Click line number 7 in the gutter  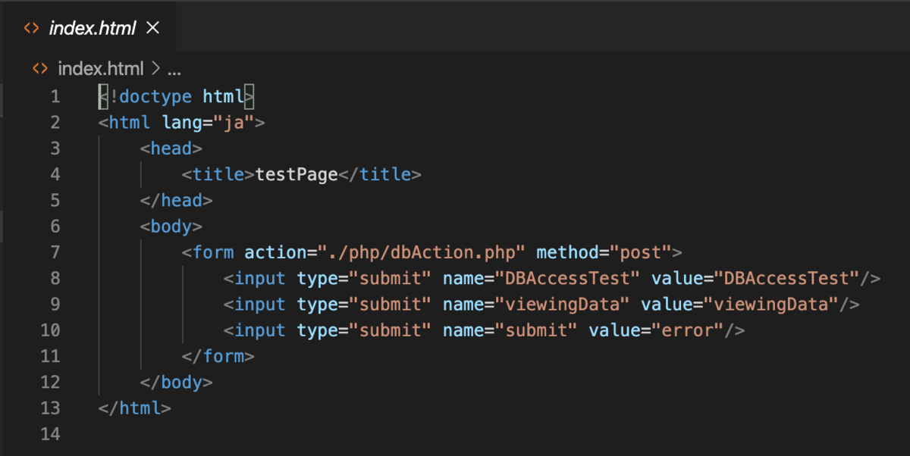point(54,252)
